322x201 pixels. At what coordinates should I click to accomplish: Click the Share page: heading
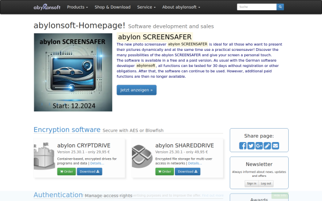pos(259,136)
